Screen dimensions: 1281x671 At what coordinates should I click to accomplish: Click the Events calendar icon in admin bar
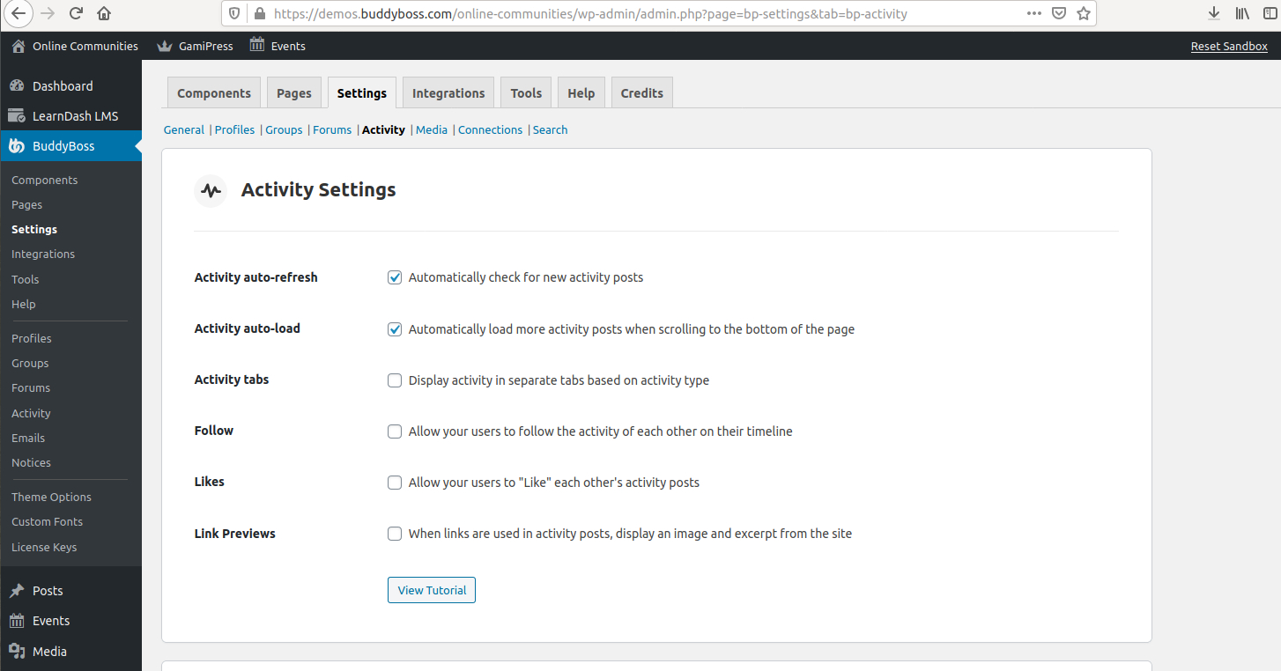click(x=257, y=45)
